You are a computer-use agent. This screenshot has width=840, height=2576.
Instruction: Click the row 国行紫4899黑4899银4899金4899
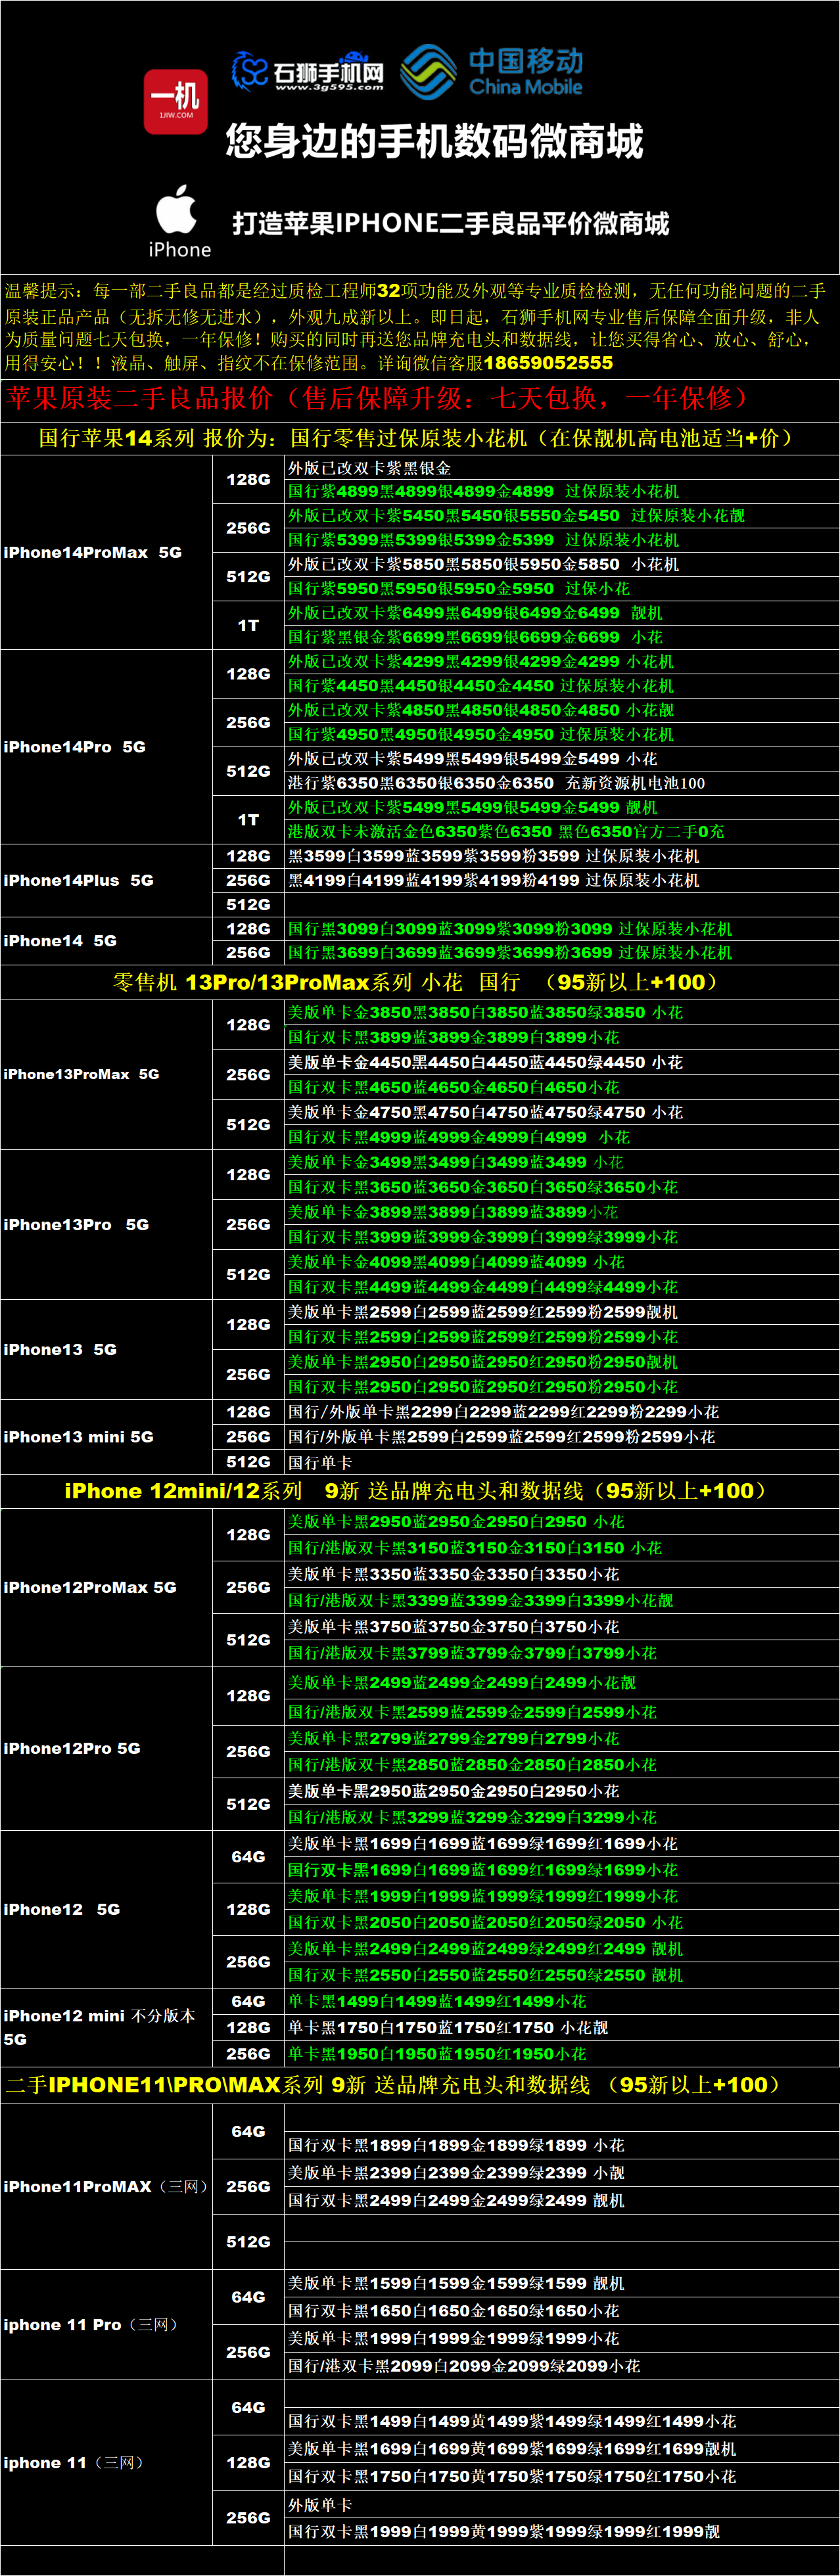click(x=561, y=491)
